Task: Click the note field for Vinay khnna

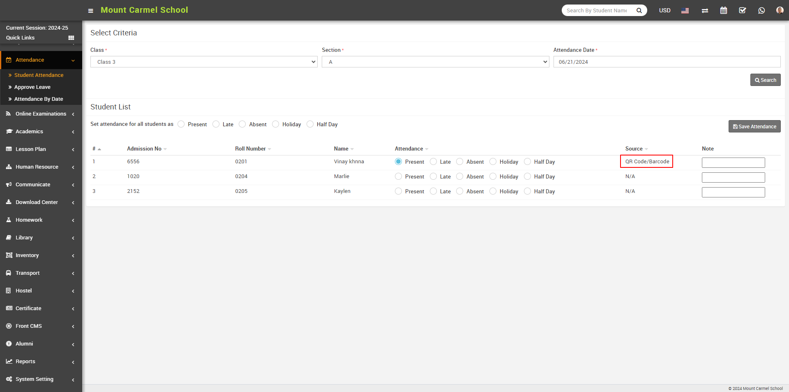Action: tap(733, 162)
